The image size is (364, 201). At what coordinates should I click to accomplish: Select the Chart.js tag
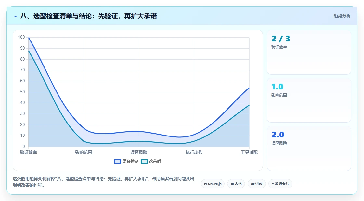click(213, 184)
